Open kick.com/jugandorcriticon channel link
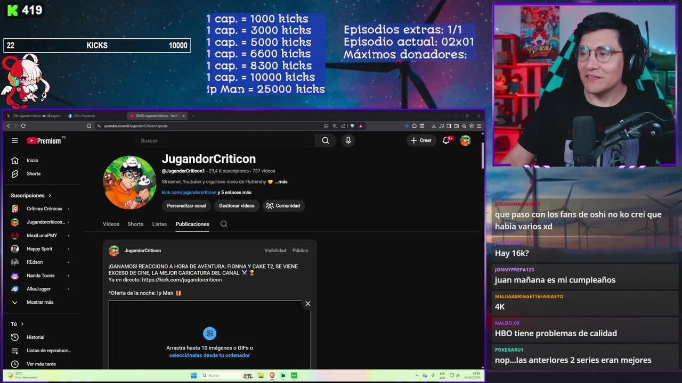This screenshot has width=682, height=383. pos(189,193)
